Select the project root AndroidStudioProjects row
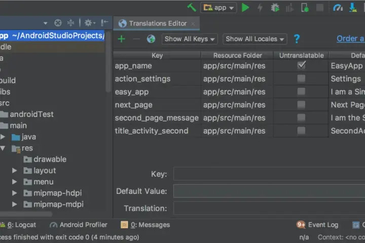The height and width of the screenshot is (243, 365). (x=52, y=35)
